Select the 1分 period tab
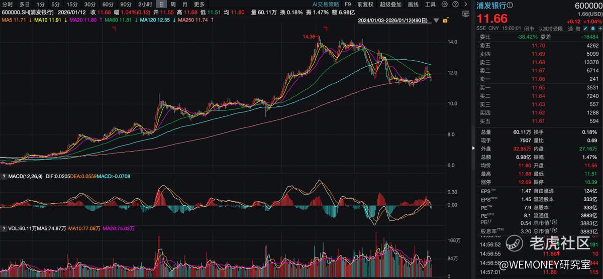The width and height of the screenshot is (603, 279). pyautogui.click(x=40, y=4)
